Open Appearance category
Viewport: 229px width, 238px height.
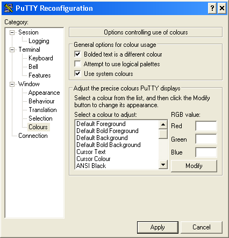[44, 93]
